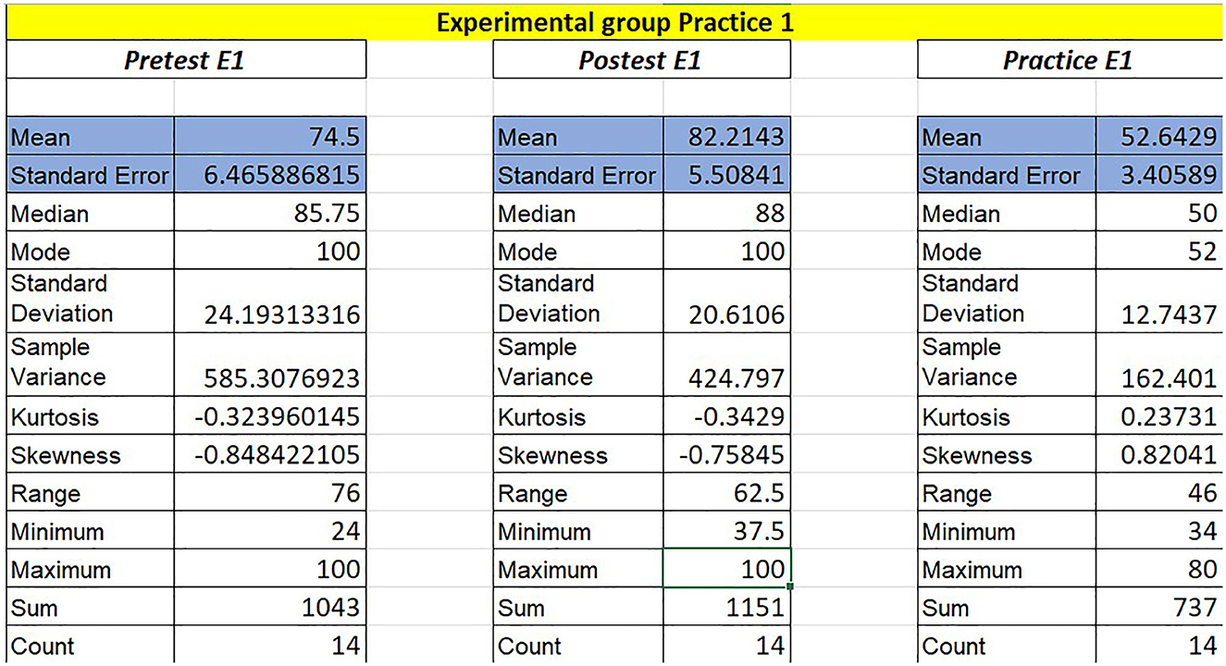Select Postest E1 range value 62.5
This screenshot has height=666, width=1226.
pyautogui.click(x=726, y=493)
